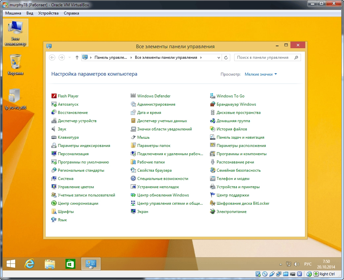Open the Windows Defender icon
This screenshot has width=344, height=280.
click(133, 96)
